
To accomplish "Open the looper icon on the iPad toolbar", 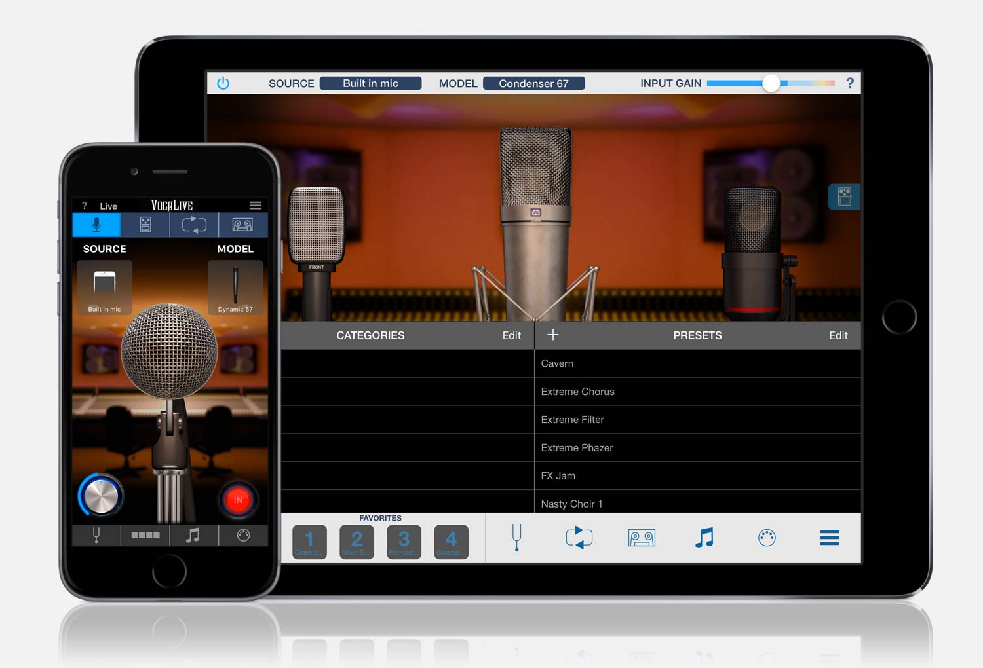I will (x=579, y=538).
